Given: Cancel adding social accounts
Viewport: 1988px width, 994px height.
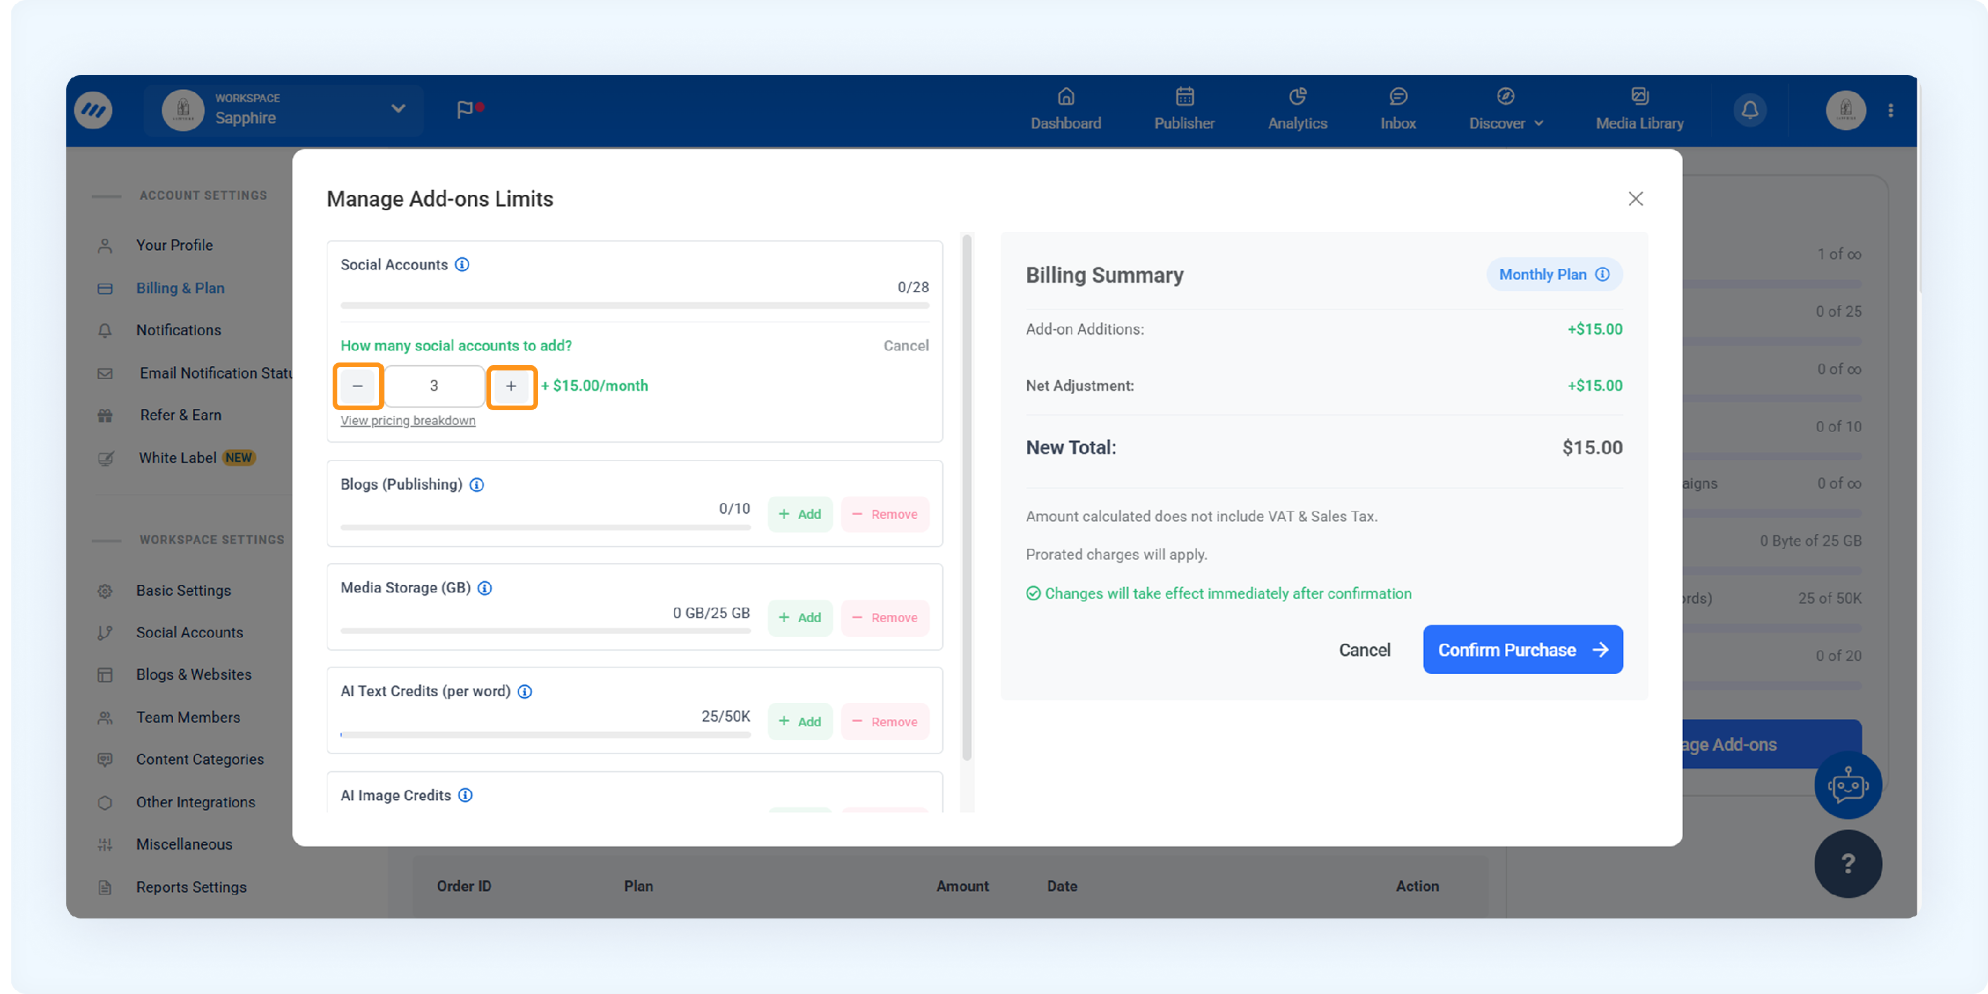Looking at the screenshot, I should [906, 346].
